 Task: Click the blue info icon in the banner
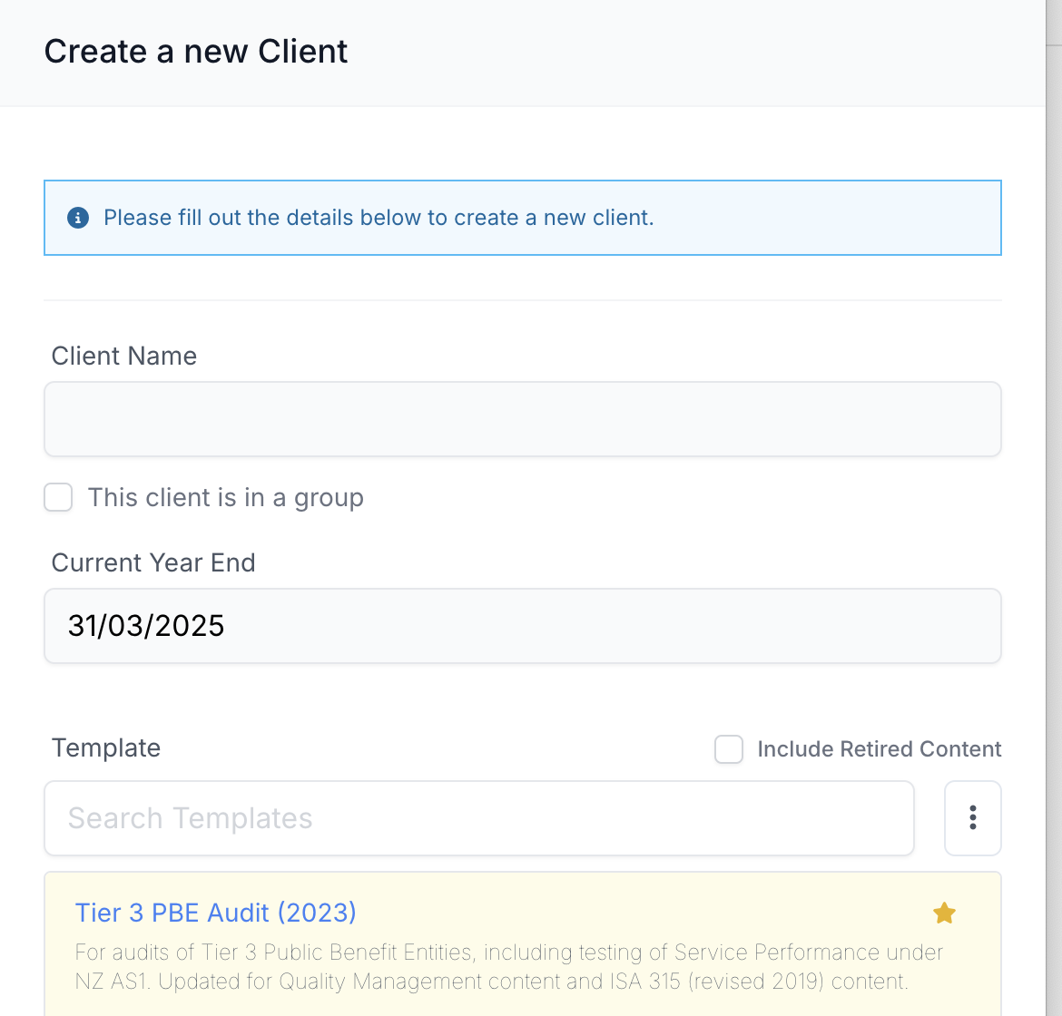[78, 218]
